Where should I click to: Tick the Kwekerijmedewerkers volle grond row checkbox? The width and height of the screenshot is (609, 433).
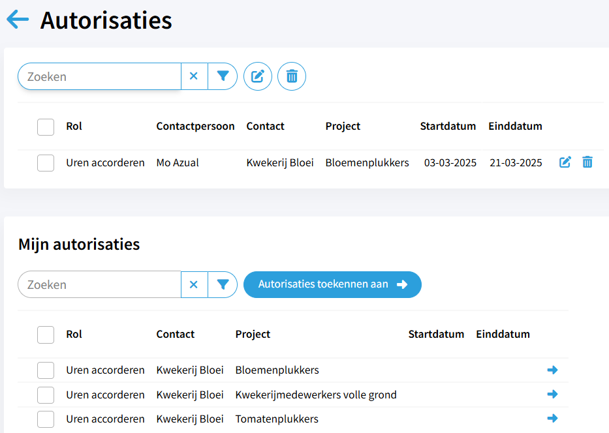point(46,395)
